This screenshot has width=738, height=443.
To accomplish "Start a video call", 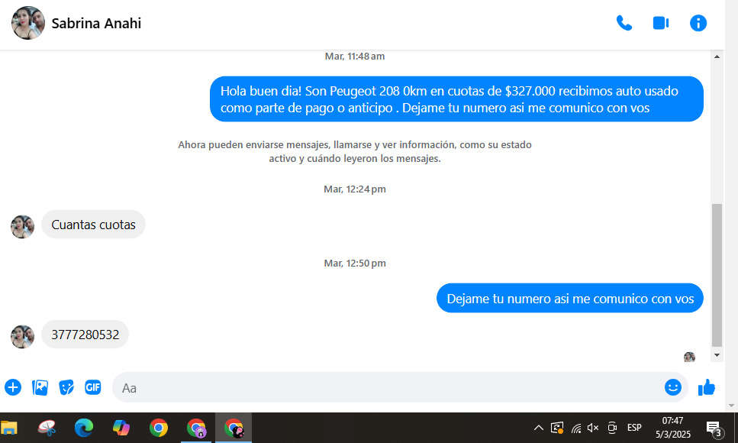I will [660, 23].
